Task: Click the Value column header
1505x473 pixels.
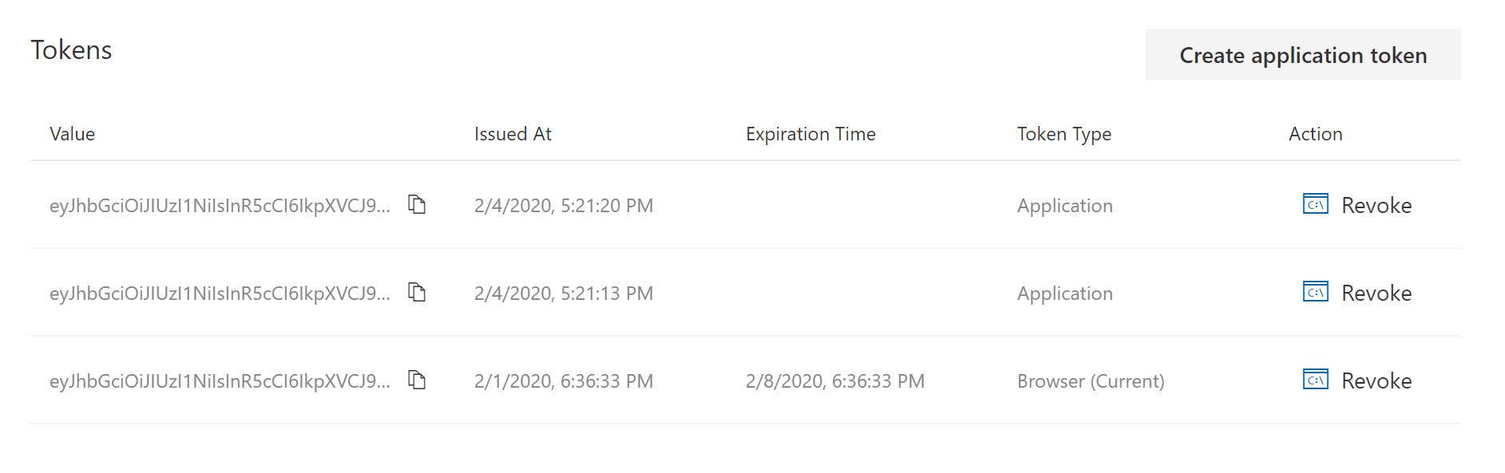Action: pos(73,134)
